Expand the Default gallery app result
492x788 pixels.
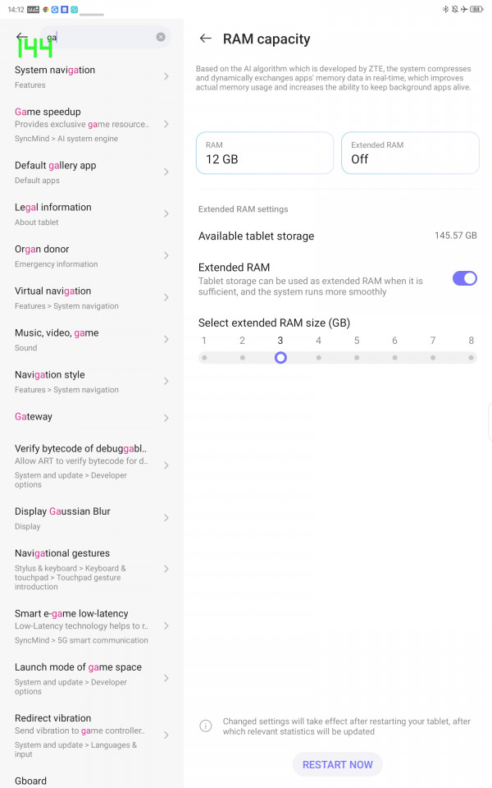click(91, 172)
